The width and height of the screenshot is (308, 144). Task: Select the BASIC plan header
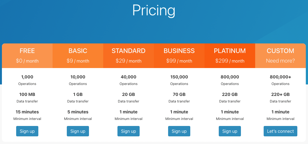(x=78, y=51)
